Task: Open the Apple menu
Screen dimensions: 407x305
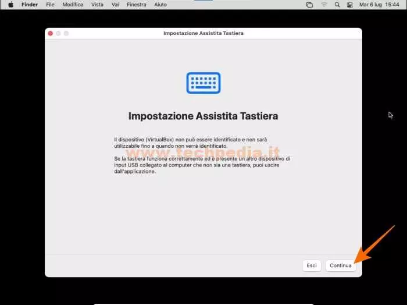Action: click(x=10, y=5)
